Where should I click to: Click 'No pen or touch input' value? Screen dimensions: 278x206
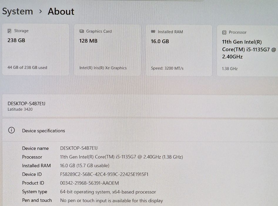click(x=111, y=200)
